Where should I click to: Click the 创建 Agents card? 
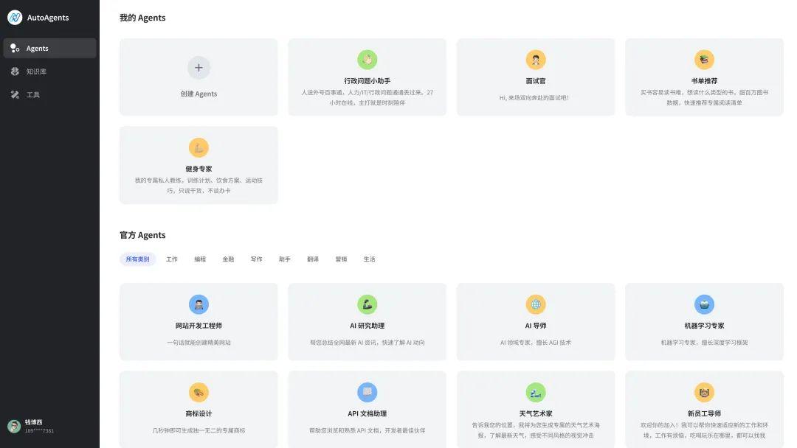coord(198,77)
